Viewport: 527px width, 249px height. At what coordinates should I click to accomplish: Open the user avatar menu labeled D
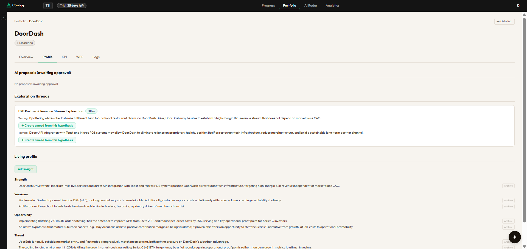pos(518,5)
